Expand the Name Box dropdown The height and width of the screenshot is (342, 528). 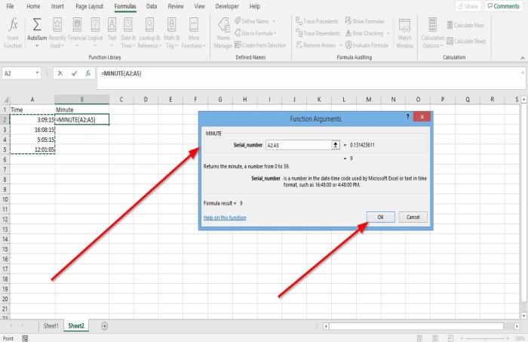tap(37, 72)
